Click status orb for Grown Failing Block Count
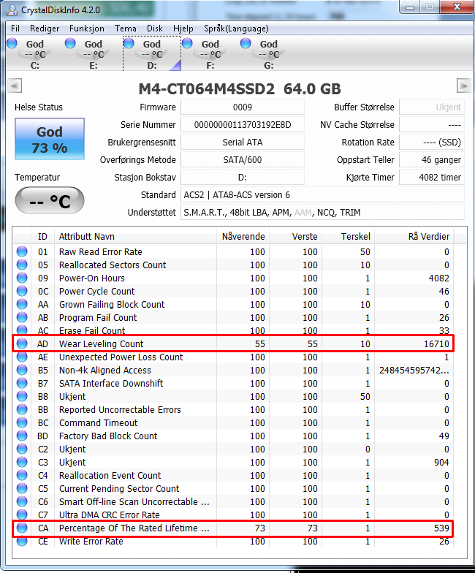 pyautogui.click(x=22, y=304)
